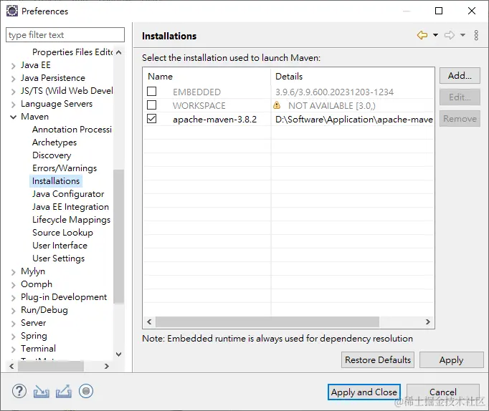Expand the Spring node
The height and width of the screenshot is (411, 489).
(13, 337)
